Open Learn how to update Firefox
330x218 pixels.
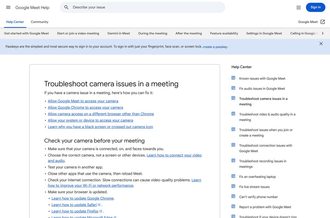[75, 211]
